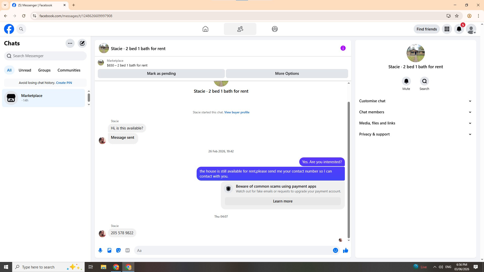484x272 pixels.
Task: Click the voice clip microphone icon
Action: [100, 250]
